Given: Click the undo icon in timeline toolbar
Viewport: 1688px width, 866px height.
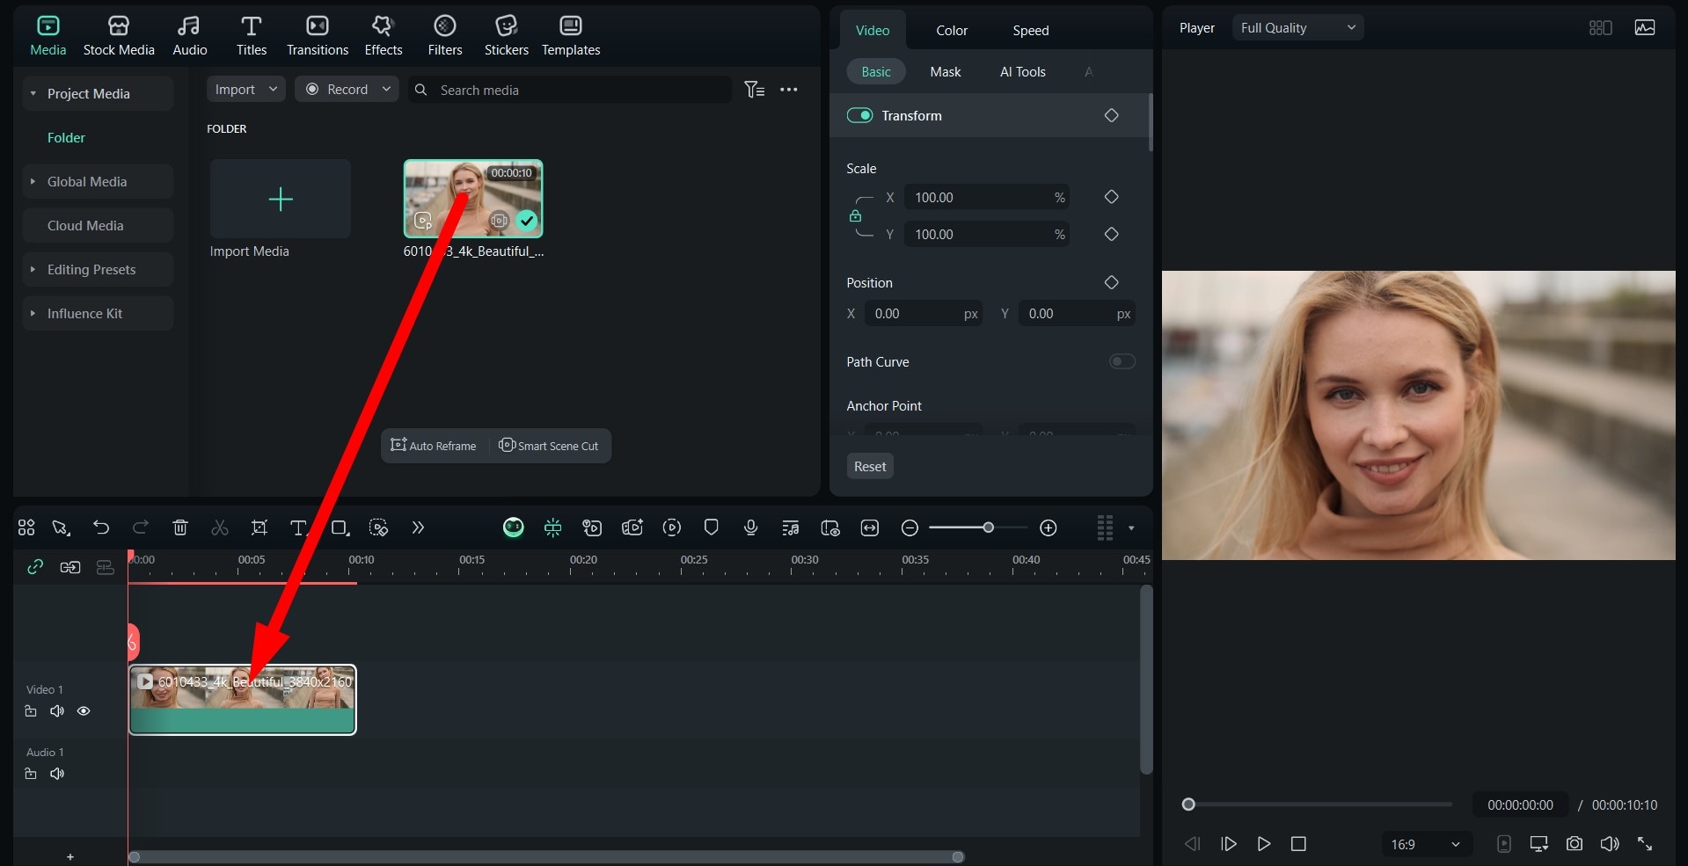Looking at the screenshot, I should 101,528.
